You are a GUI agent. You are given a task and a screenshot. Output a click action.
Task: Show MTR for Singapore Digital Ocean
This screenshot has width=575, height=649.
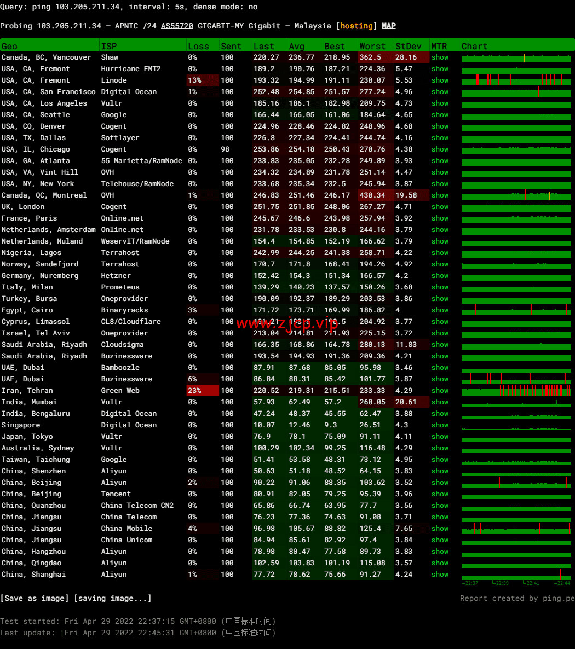pos(440,425)
